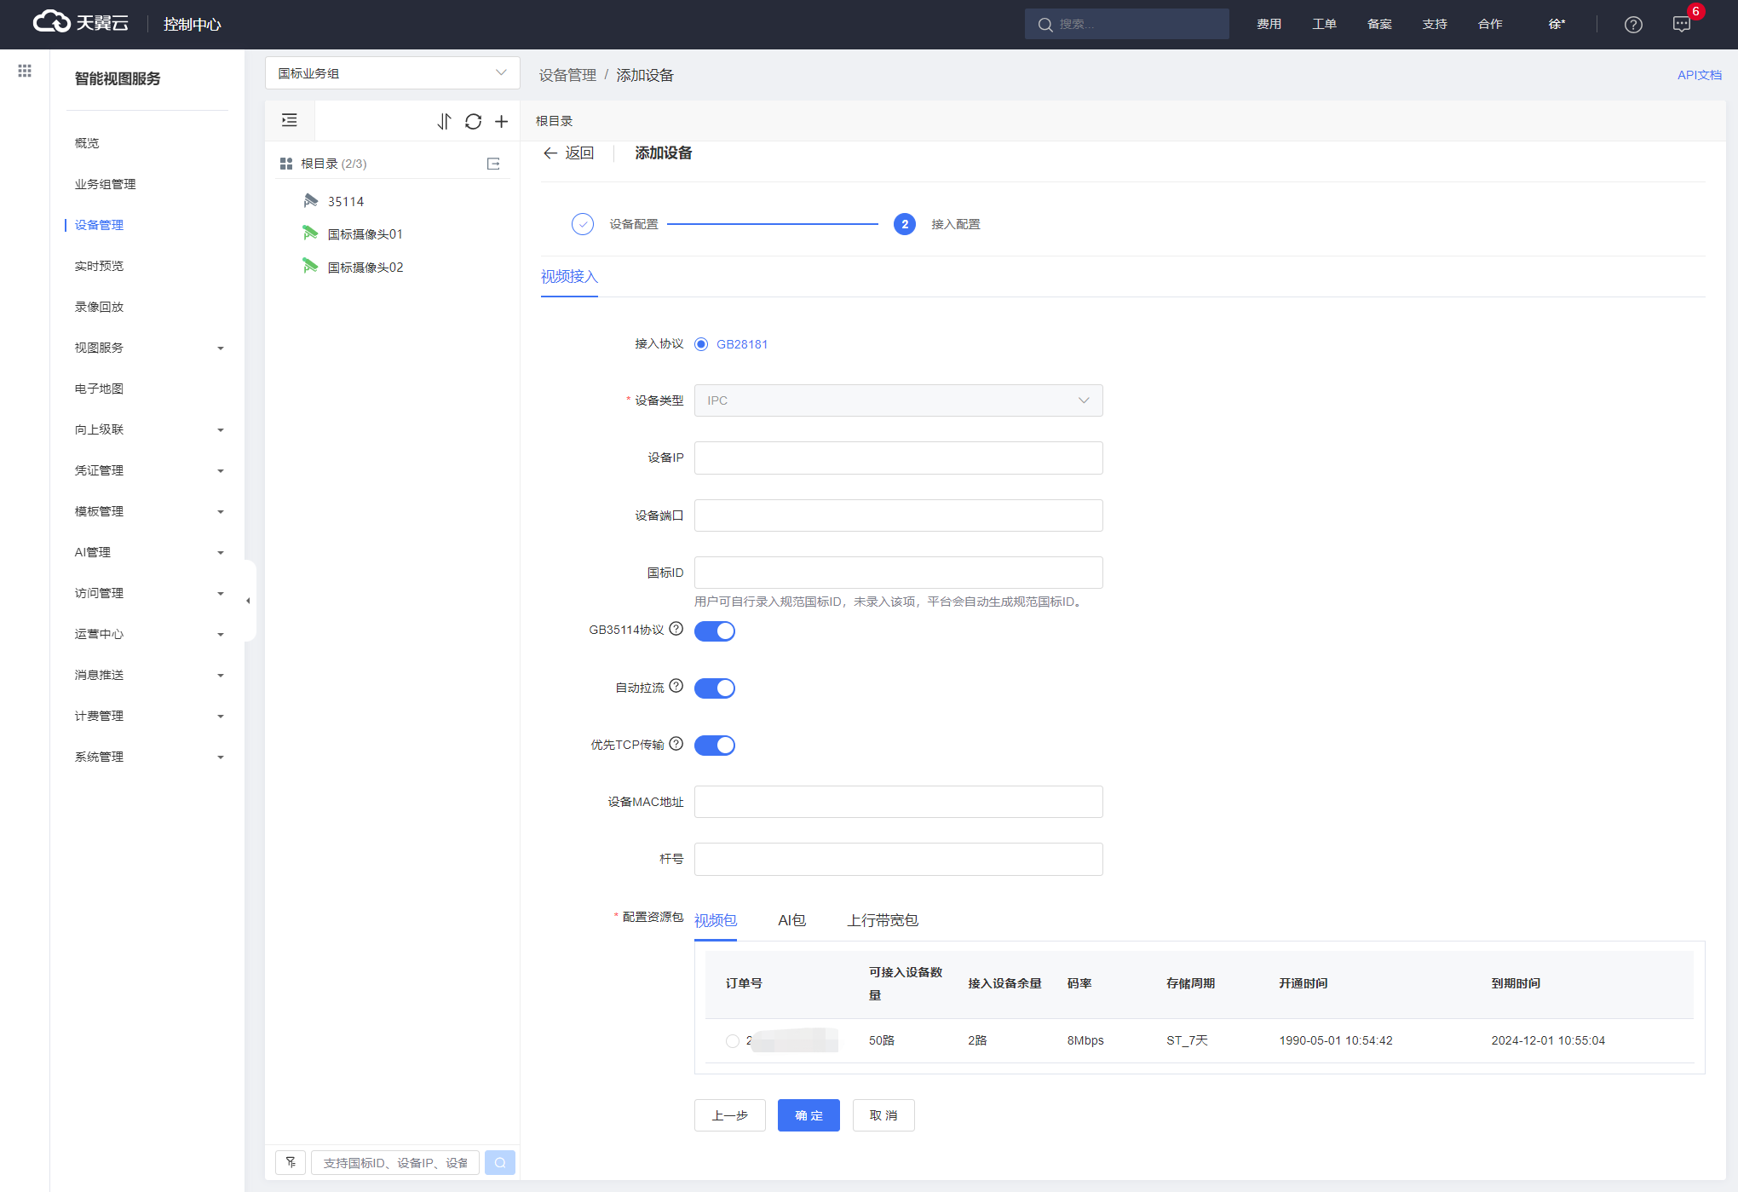
Task: Click the sort icon in tree toolbar
Action: (444, 121)
